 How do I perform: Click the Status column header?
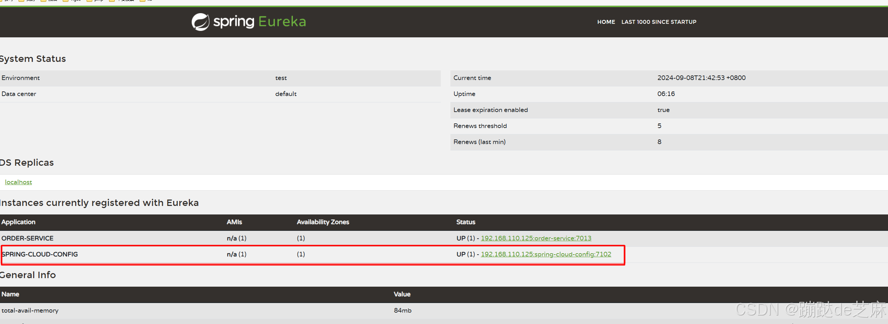(466, 222)
